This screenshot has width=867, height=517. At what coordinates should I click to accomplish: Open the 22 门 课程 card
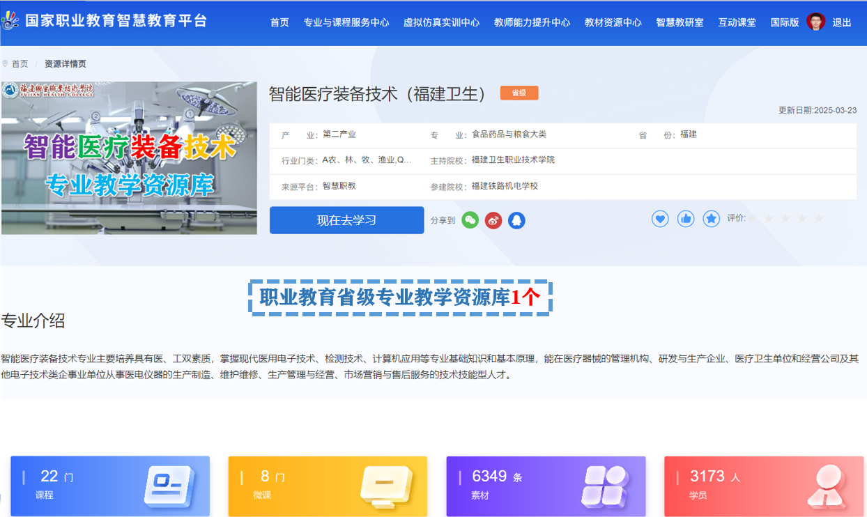coord(110,486)
